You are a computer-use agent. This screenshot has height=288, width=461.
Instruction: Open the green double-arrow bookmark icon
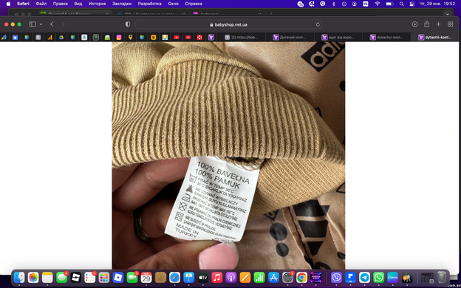coord(95,38)
